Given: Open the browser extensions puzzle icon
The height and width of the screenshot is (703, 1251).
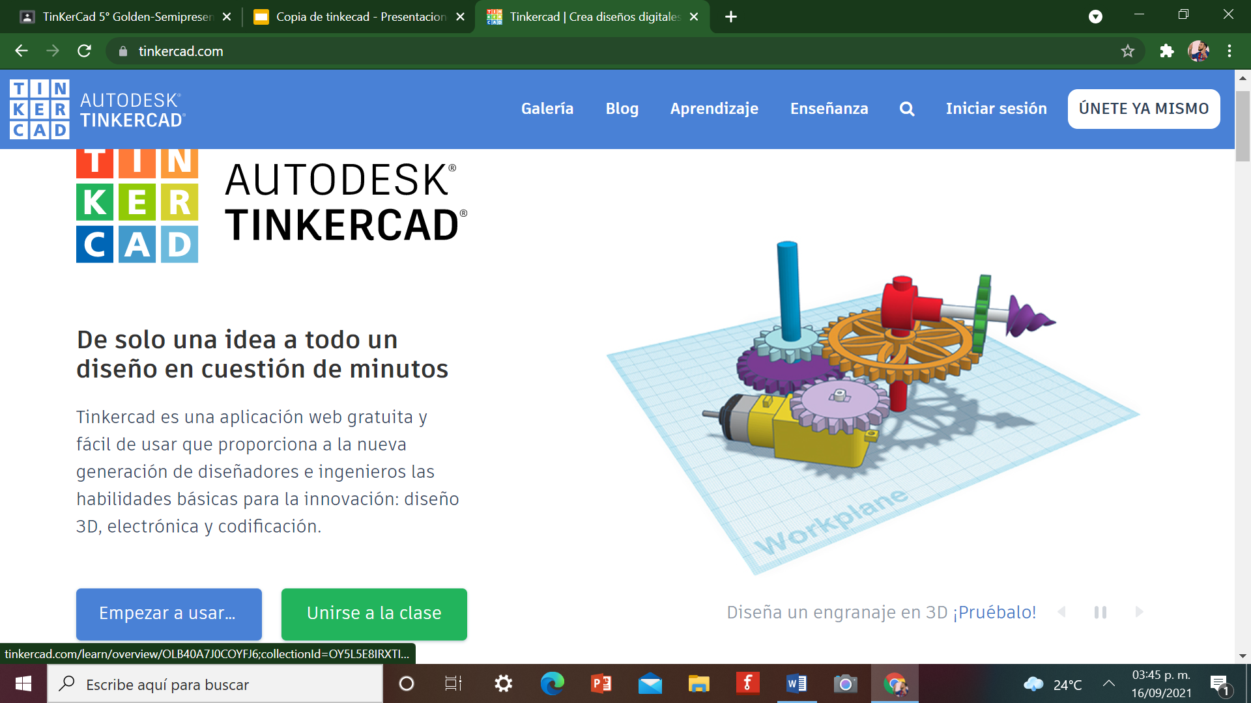Looking at the screenshot, I should tap(1167, 51).
